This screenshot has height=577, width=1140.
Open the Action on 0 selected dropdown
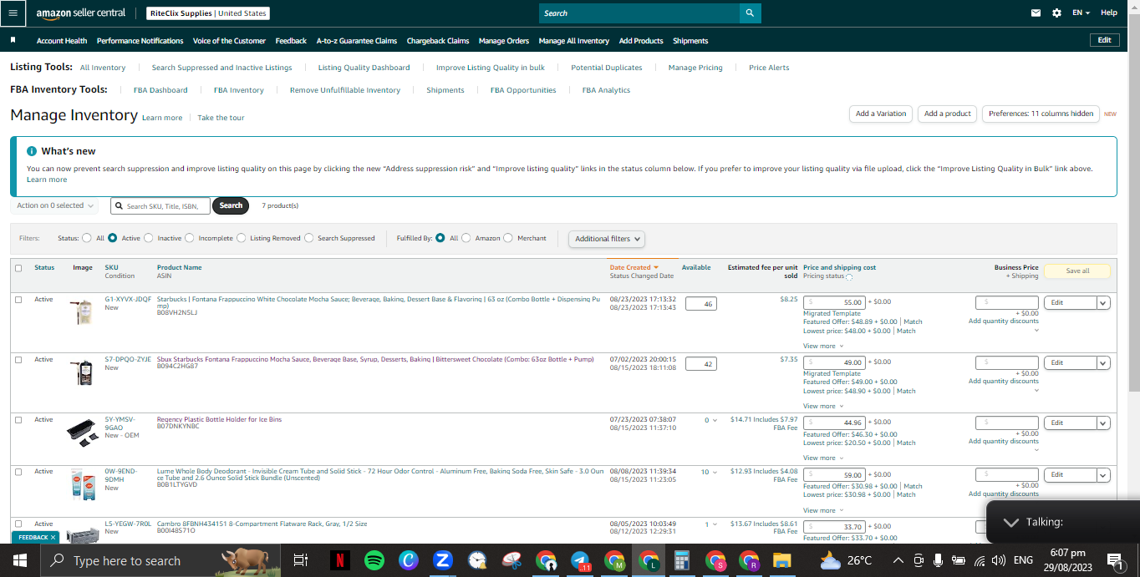pos(54,205)
